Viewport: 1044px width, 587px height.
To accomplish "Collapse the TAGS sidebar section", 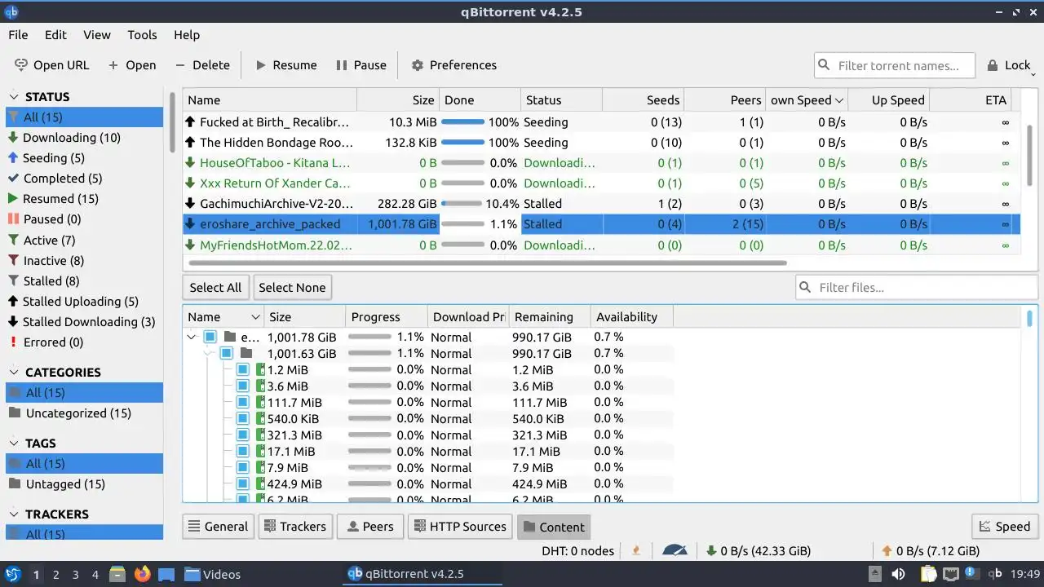I will [13, 444].
